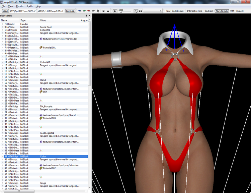Toggle the Inspect panel
Viewport: 251px width, 193px height.
240,11
